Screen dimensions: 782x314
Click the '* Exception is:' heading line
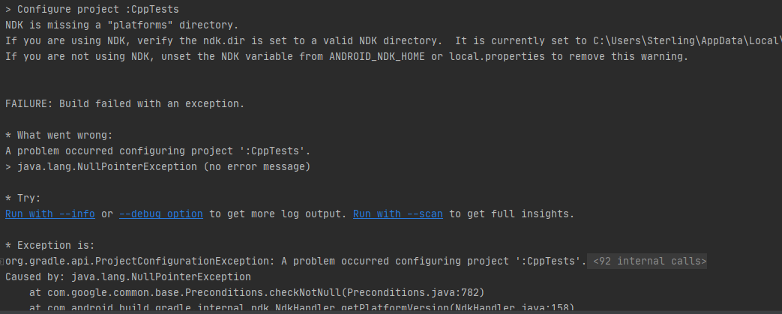coord(50,245)
